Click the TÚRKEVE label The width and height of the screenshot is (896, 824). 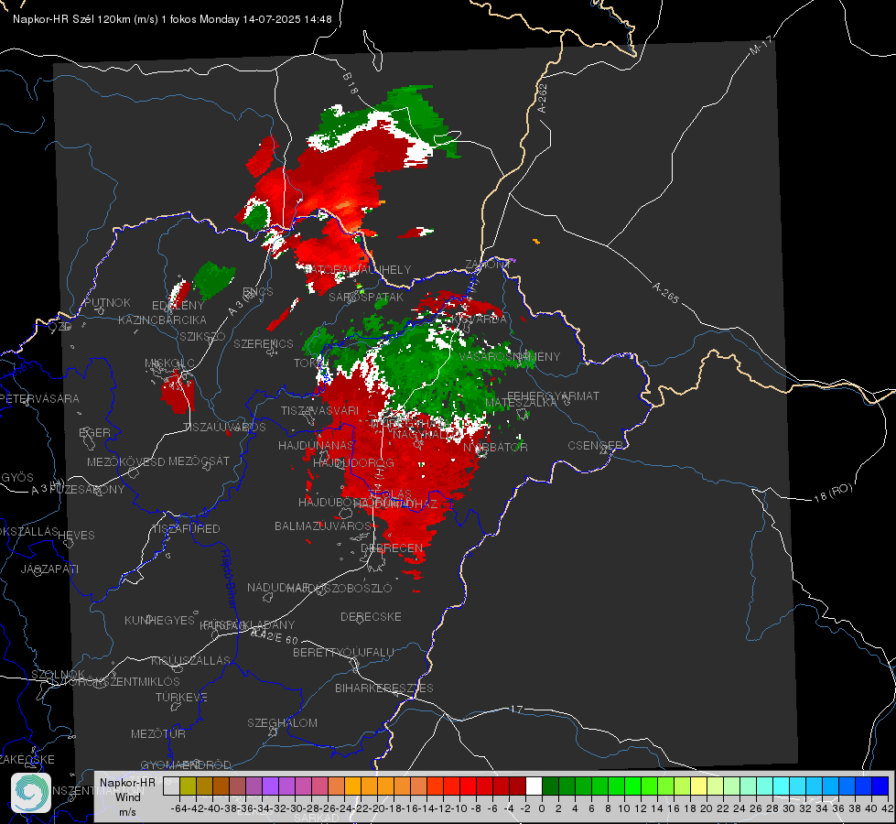click(x=181, y=697)
